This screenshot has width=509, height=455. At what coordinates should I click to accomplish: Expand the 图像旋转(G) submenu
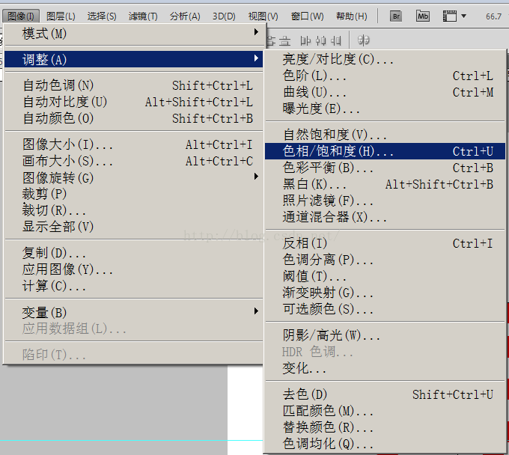coord(134,177)
